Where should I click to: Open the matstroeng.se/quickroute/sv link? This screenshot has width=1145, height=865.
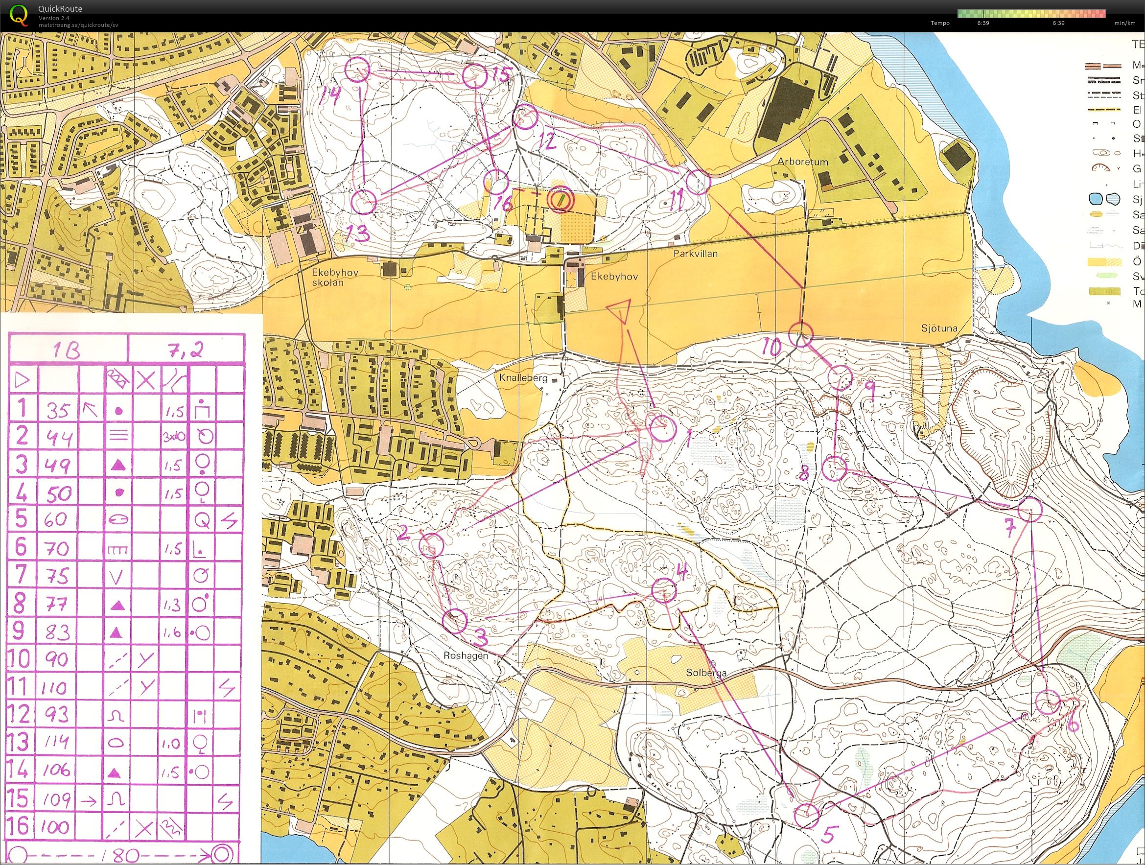(x=78, y=24)
